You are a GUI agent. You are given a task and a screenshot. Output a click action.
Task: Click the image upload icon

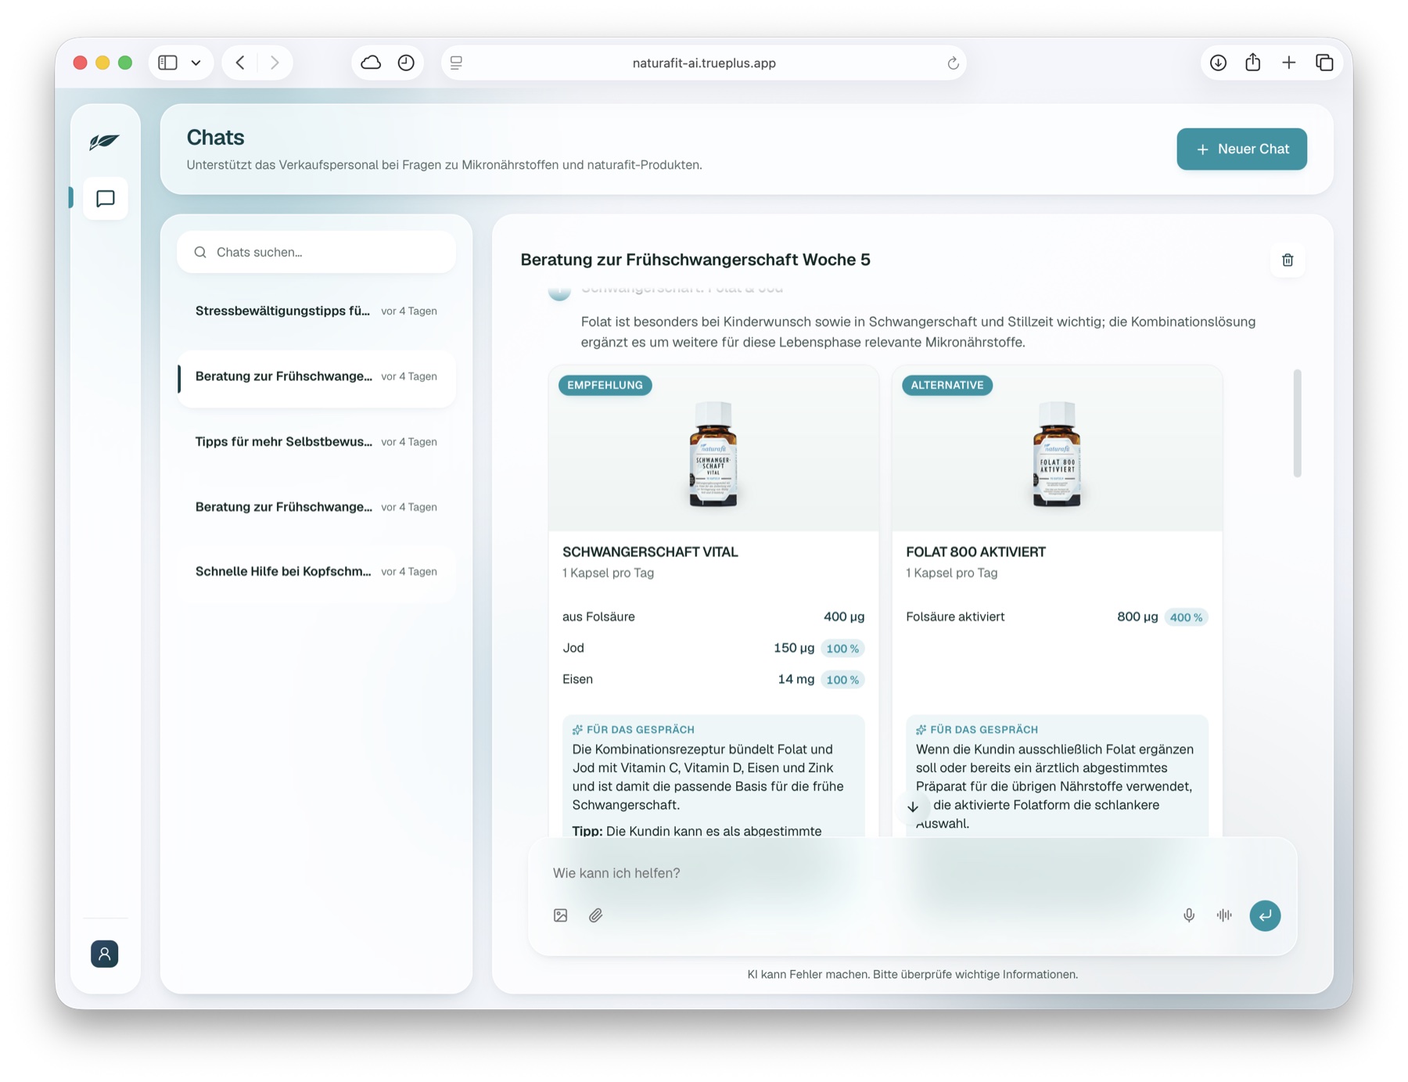[x=561, y=915]
